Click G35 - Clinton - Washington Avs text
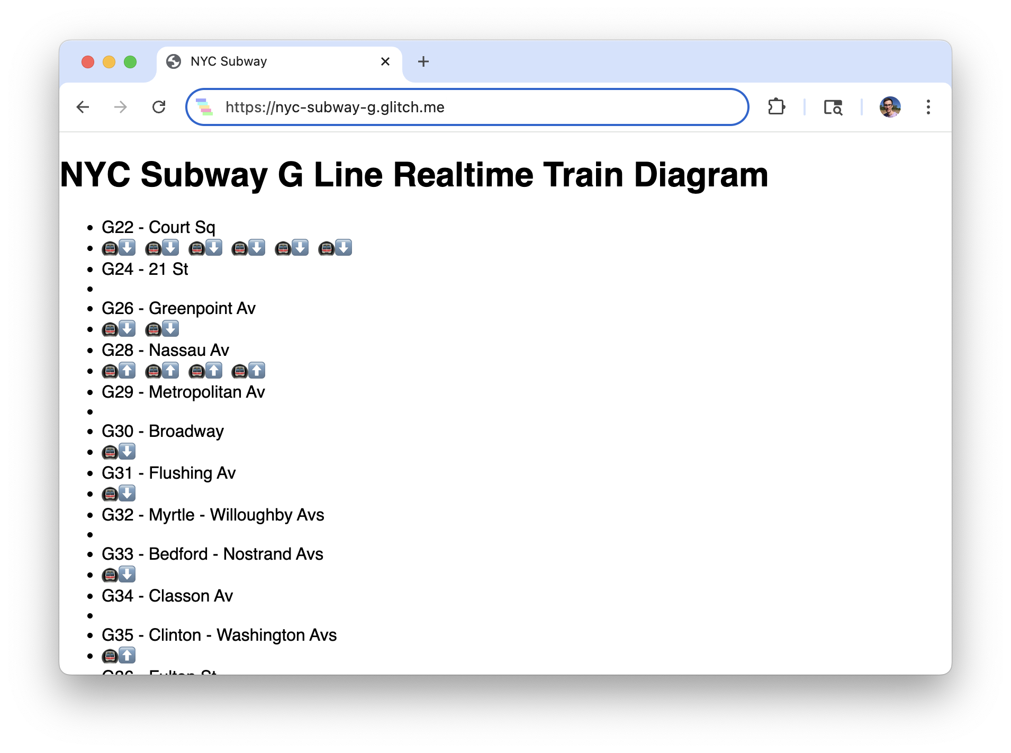 (x=219, y=635)
